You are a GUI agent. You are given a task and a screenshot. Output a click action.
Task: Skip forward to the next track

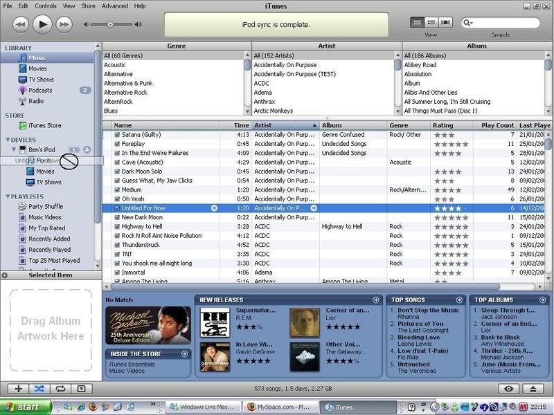(64, 24)
